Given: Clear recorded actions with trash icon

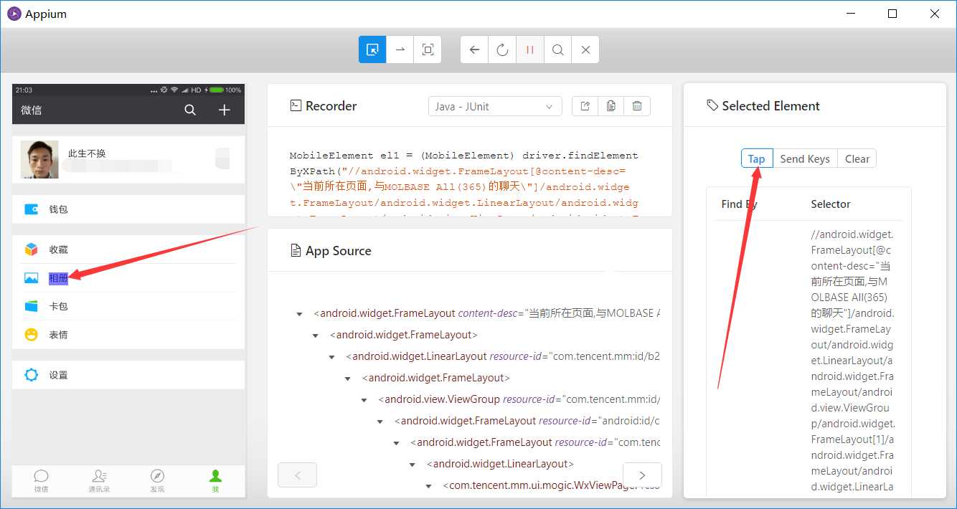Looking at the screenshot, I should 637,106.
